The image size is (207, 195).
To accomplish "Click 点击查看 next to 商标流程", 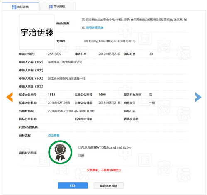I will click(54, 135).
